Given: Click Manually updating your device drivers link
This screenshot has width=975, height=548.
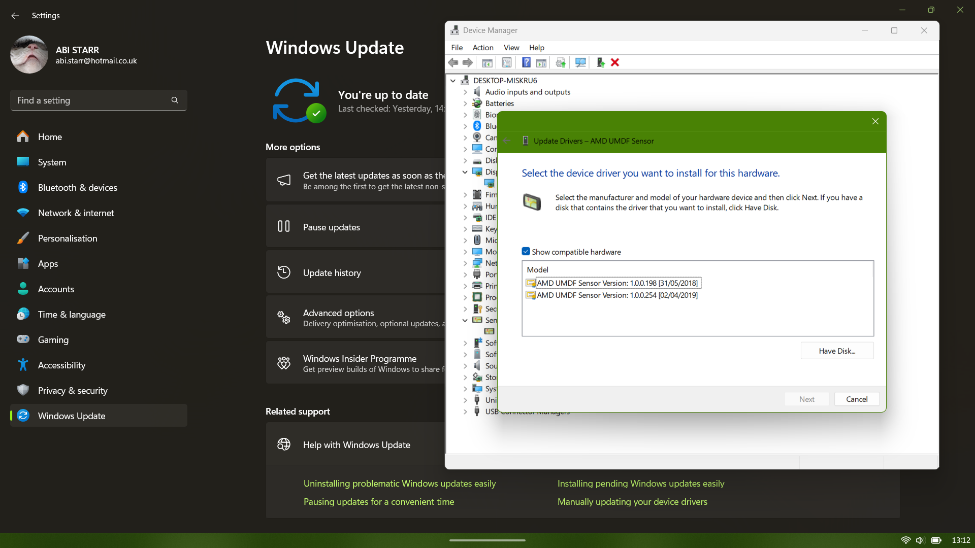Looking at the screenshot, I should click(x=632, y=502).
